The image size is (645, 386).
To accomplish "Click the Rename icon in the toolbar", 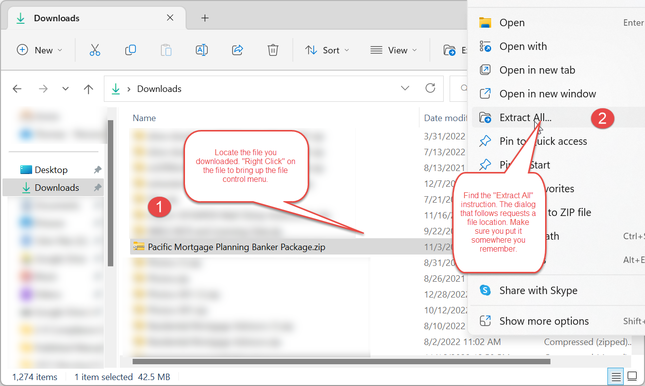I will click(x=202, y=50).
